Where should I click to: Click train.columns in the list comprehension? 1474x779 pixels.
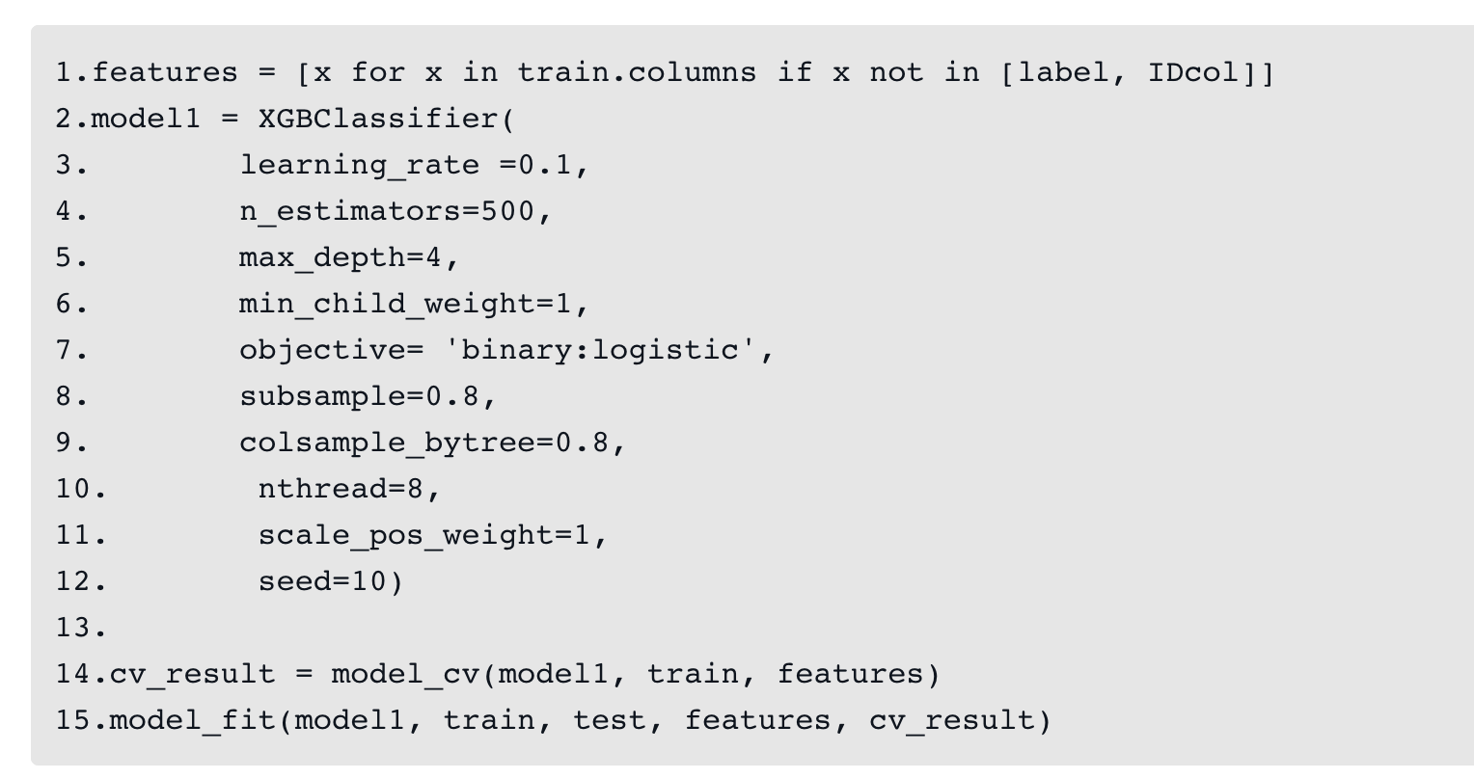637,72
